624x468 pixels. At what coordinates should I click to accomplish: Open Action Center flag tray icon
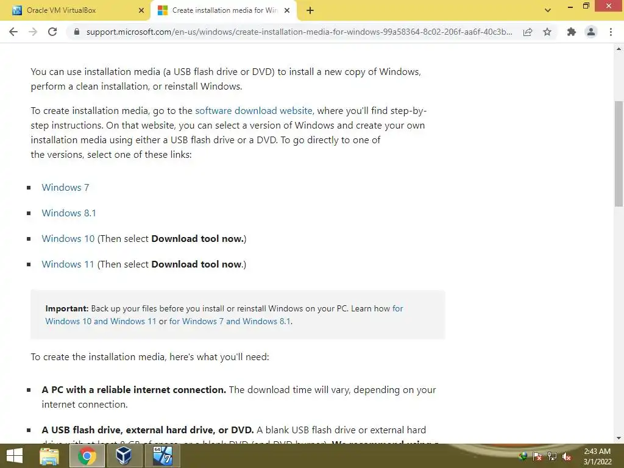pos(537,456)
